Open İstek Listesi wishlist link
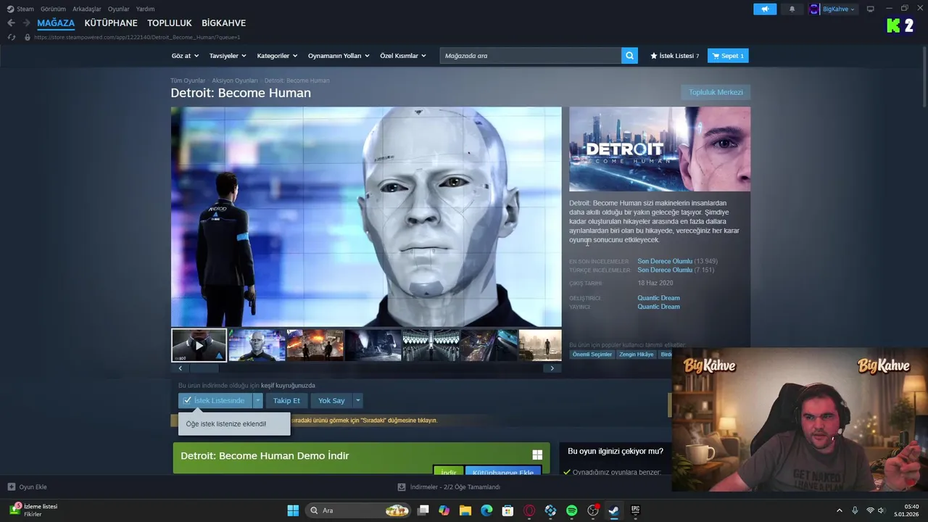This screenshot has height=522, width=928. pos(675,56)
